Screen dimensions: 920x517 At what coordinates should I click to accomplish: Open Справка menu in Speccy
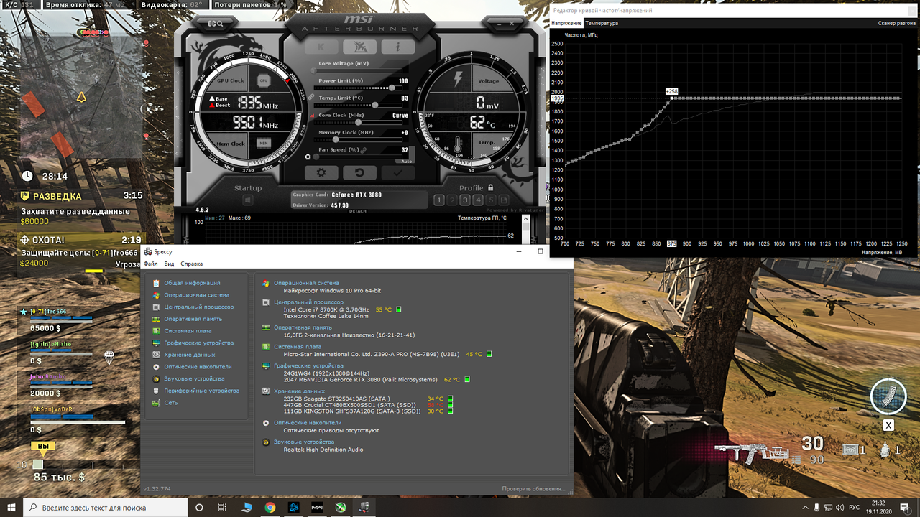click(x=191, y=264)
